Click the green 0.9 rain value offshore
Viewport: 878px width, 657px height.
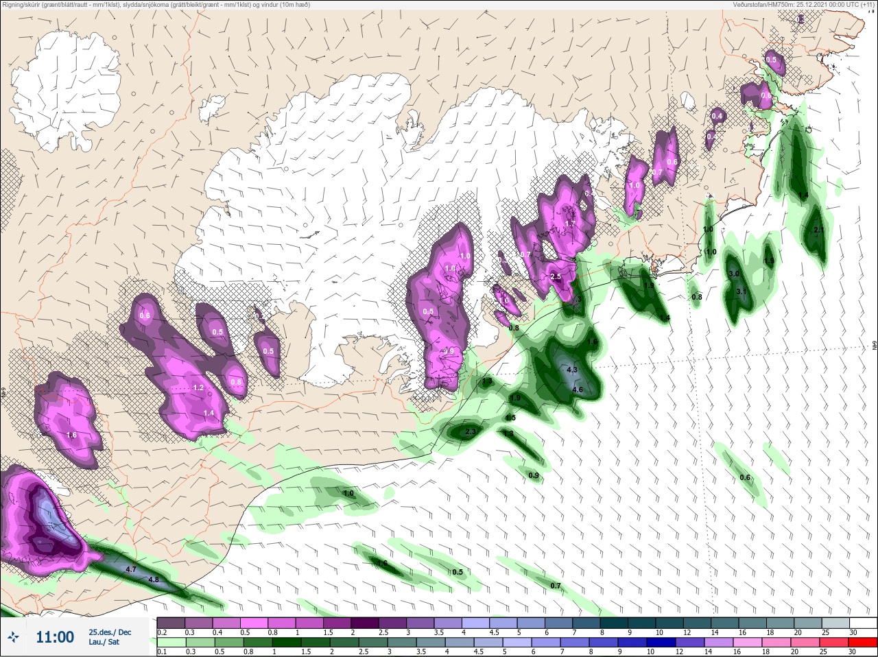tap(534, 475)
